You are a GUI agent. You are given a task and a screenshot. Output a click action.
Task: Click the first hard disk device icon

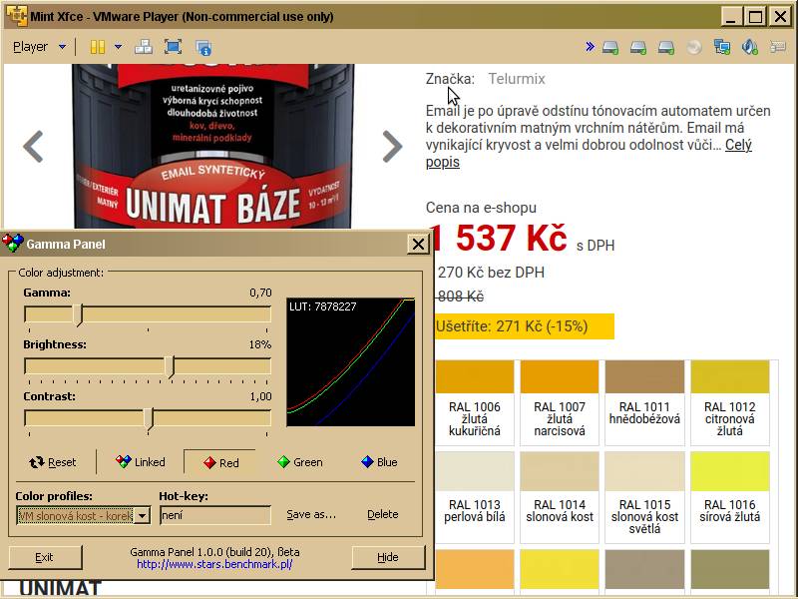(610, 47)
